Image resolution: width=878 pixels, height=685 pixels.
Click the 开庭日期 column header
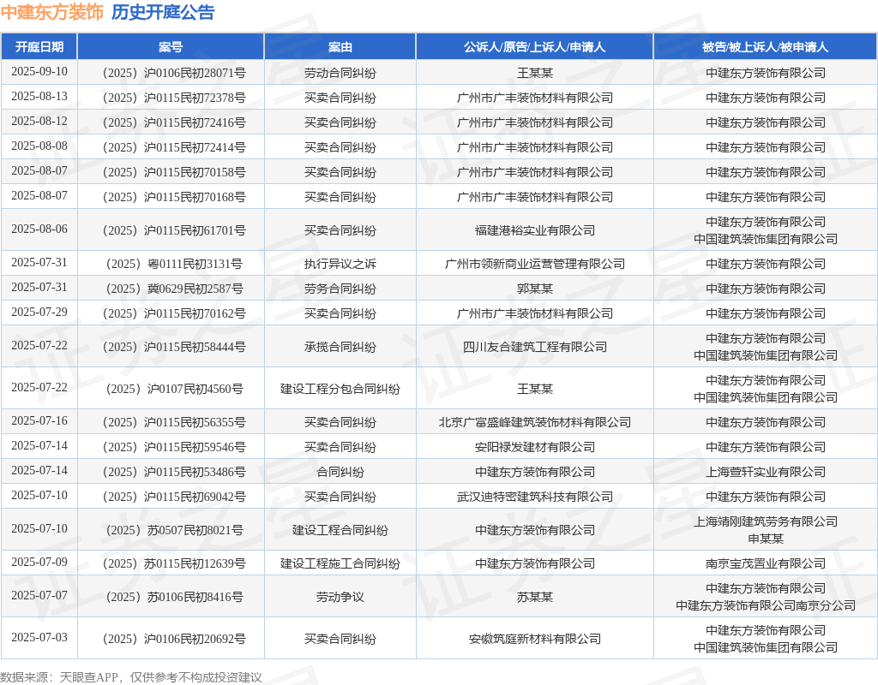(39, 47)
